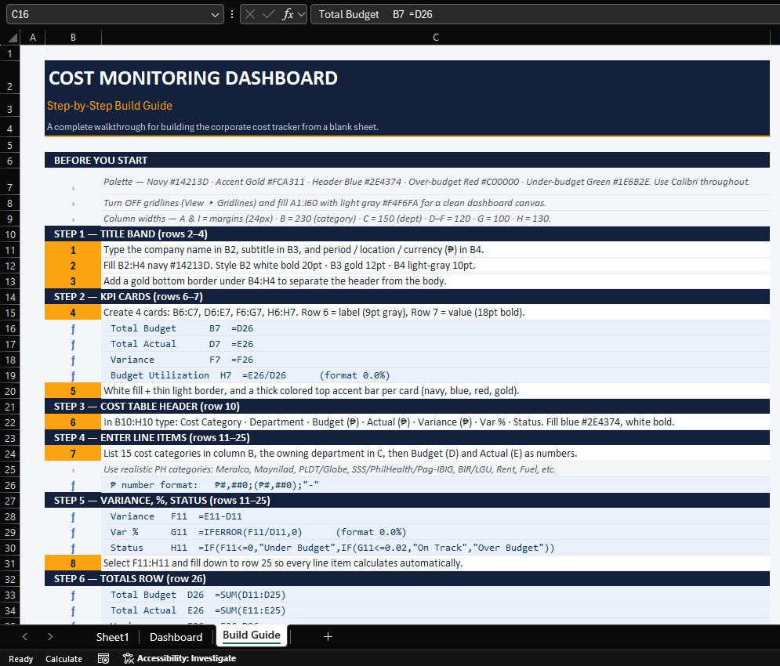Select the Var % G11 IFERROR cell

tap(436, 532)
